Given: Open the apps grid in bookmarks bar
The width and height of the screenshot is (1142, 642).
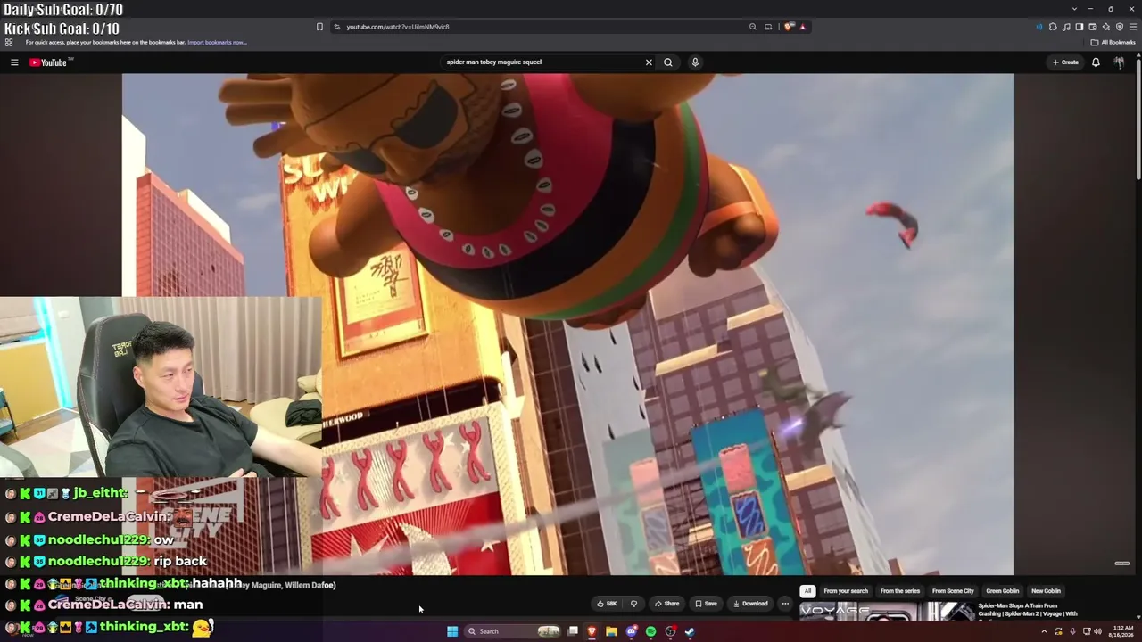Looking at the screenshot, I should pyautogui.click(x=9, y=42).
